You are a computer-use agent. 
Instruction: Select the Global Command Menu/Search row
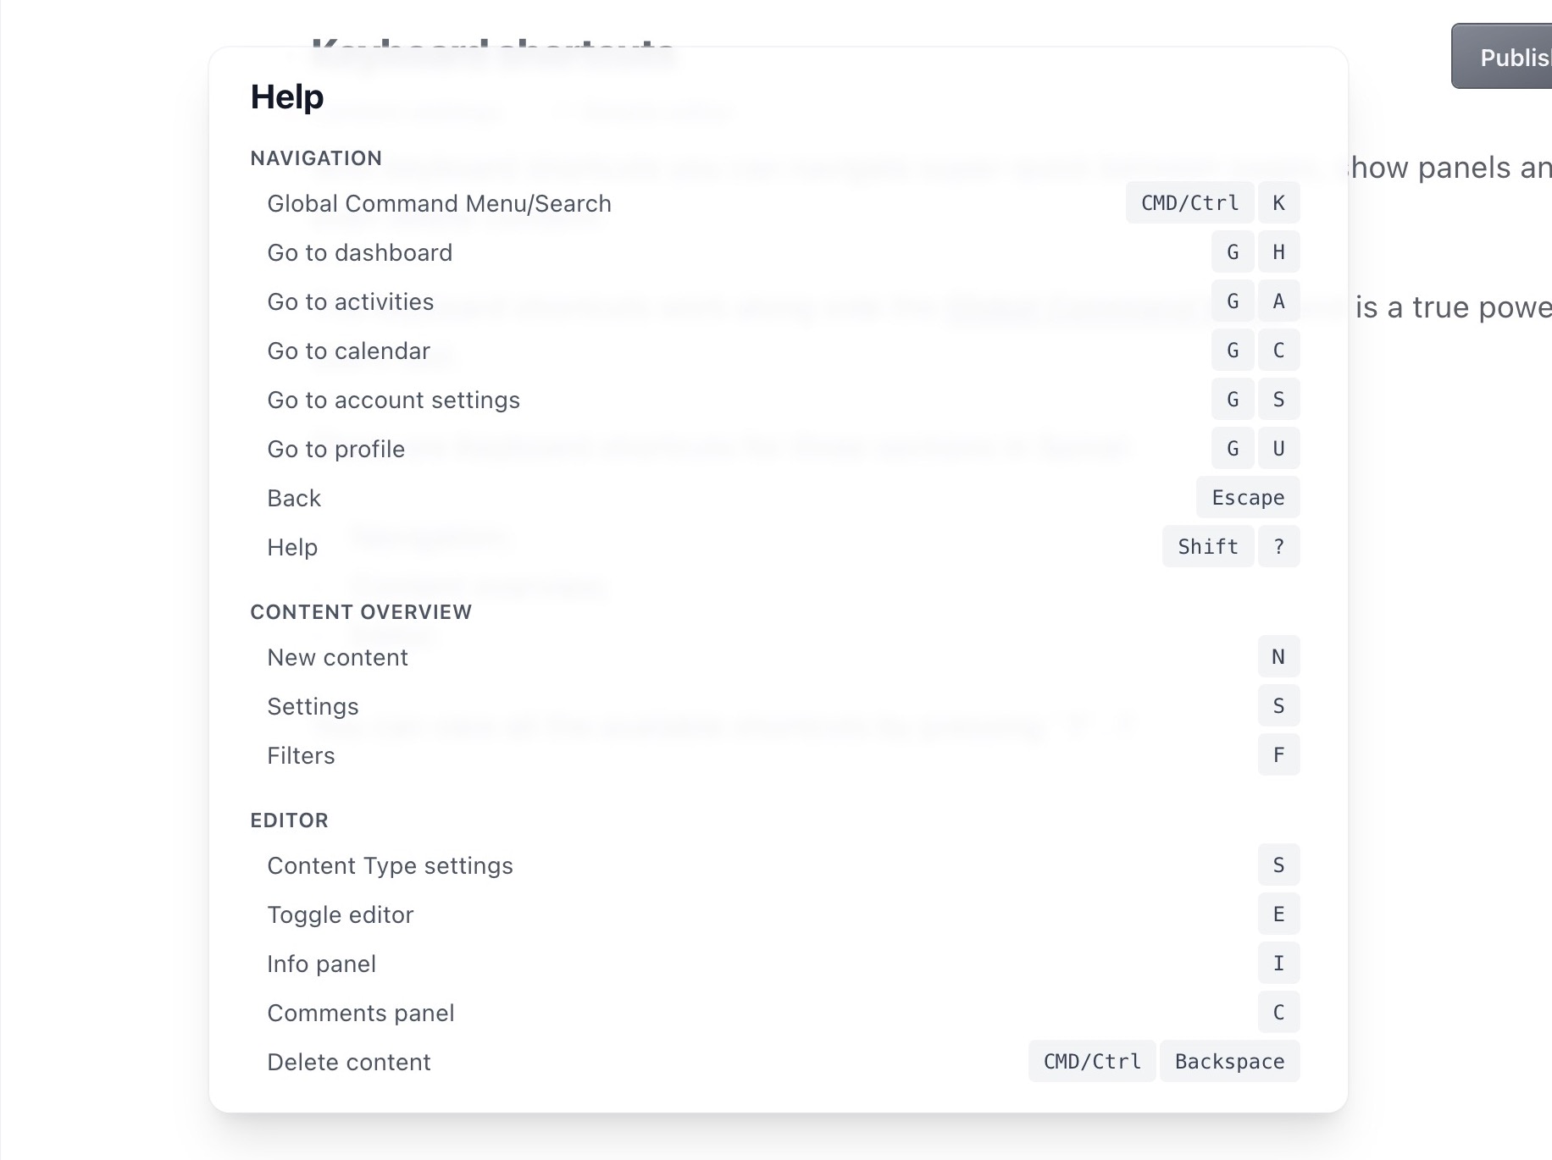pos(439,204)
